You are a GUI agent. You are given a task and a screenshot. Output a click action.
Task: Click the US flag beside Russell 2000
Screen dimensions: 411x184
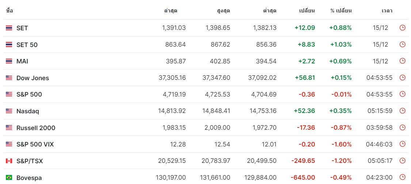[9, 128]
